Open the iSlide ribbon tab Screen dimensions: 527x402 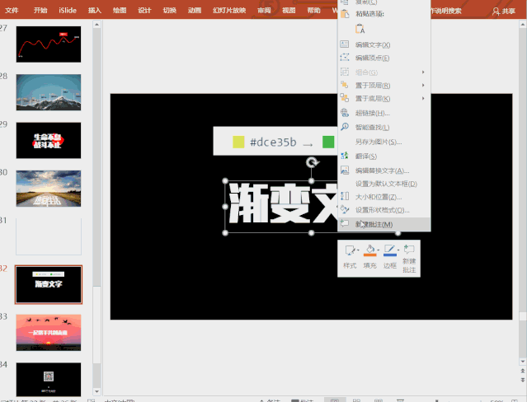tap(68, 11)
